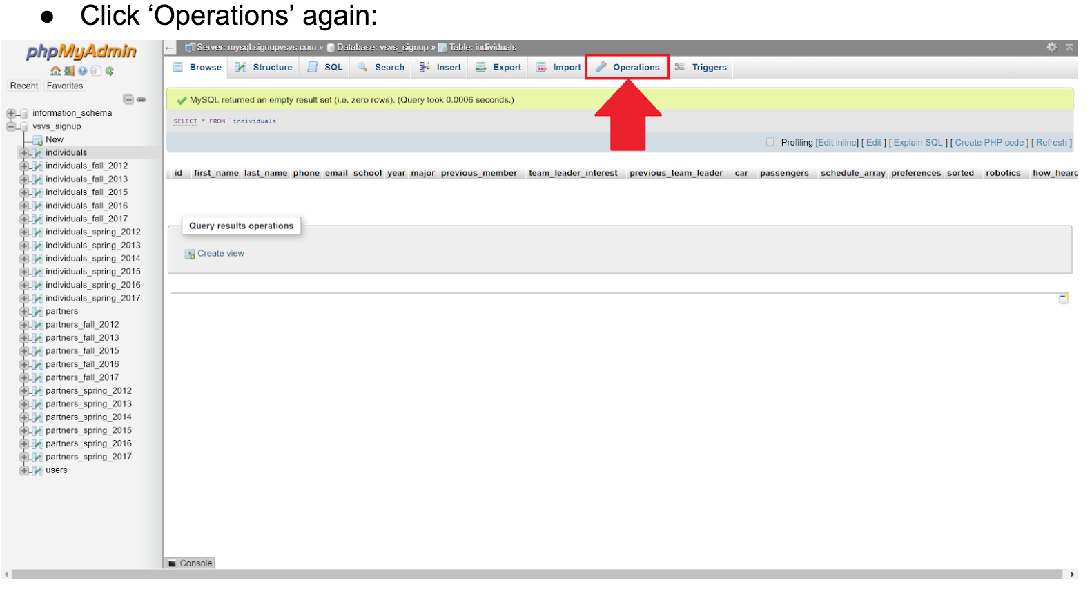This screenshot has width=1092, height=589.
Task: Click the team_leader_interest column header
Action: pyautogui.click(x=573, y=173)
